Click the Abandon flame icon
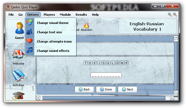This screenshot has width=186, height=108. click(86, 25)
